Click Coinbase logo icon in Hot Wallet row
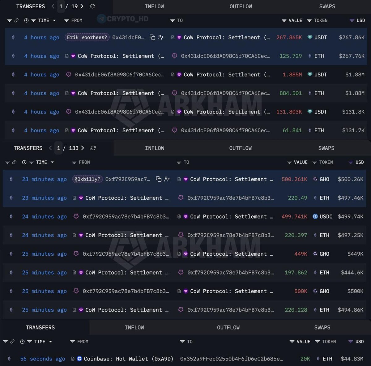The height and width of the screenshot is (366, 371). coord(79,359)
